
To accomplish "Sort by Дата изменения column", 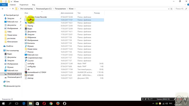I will 67,13.
